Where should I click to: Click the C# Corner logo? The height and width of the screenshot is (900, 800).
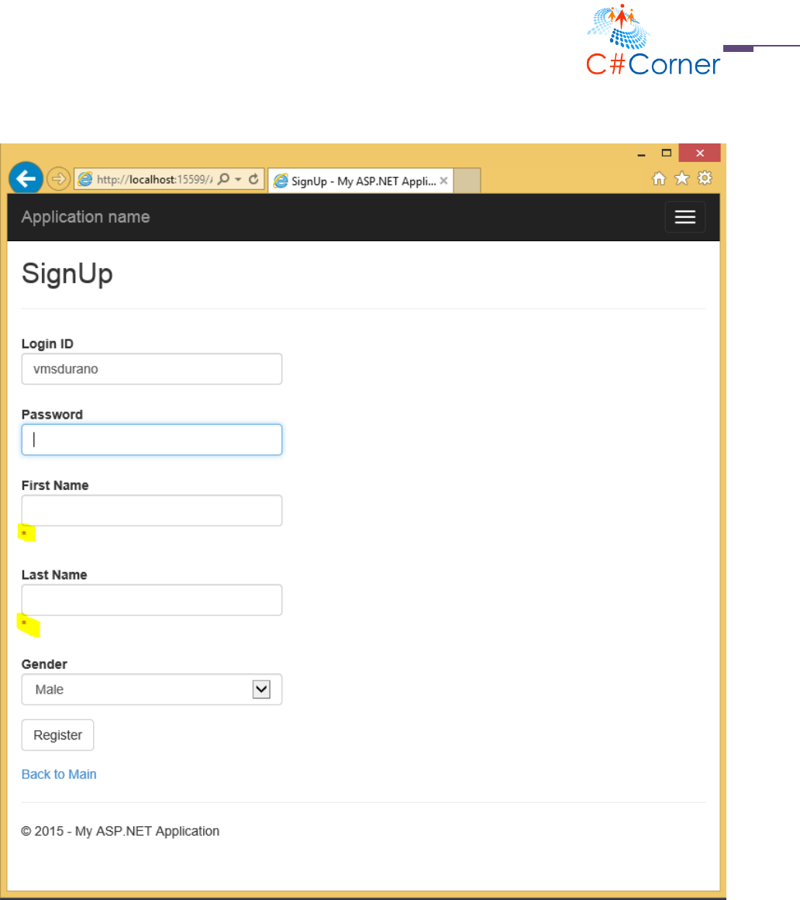(x=653, y=40)
